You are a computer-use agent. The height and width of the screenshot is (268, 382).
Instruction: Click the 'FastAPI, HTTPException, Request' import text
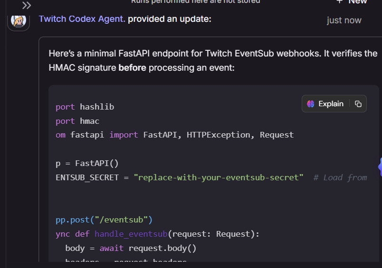point(218,135)
